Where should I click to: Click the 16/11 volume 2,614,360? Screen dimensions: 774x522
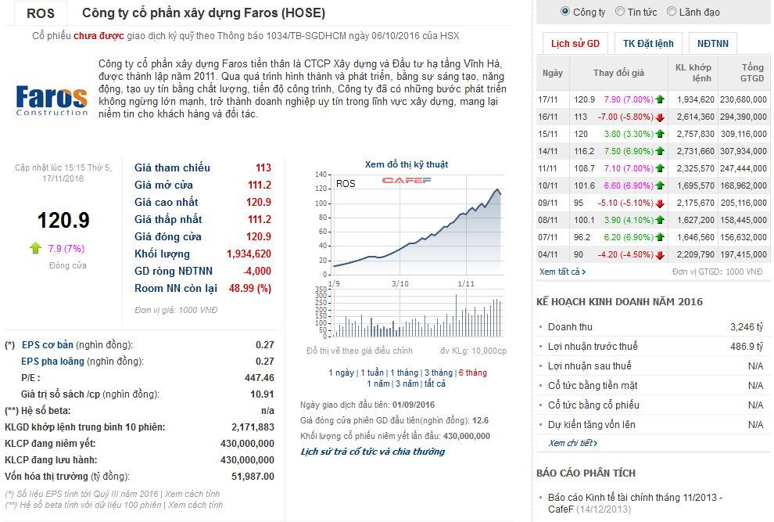[696, 117]
